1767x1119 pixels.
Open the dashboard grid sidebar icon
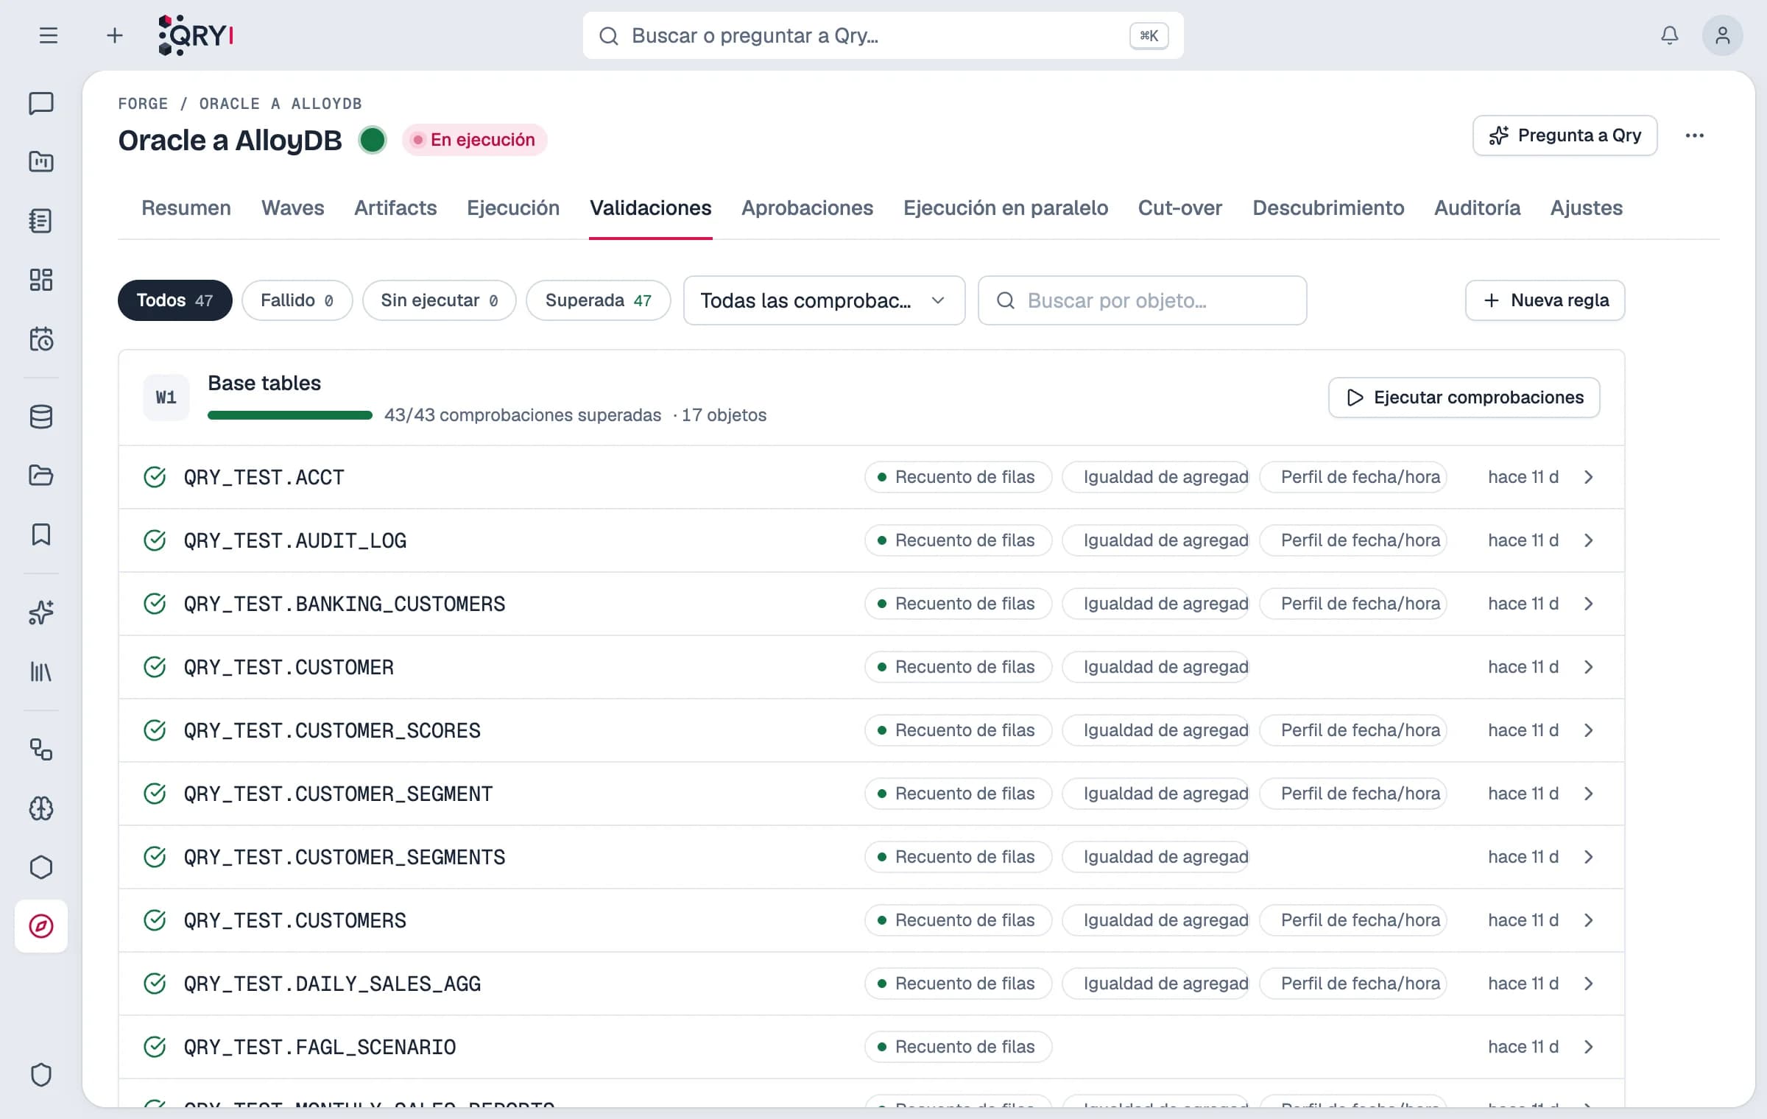(41, 280)
